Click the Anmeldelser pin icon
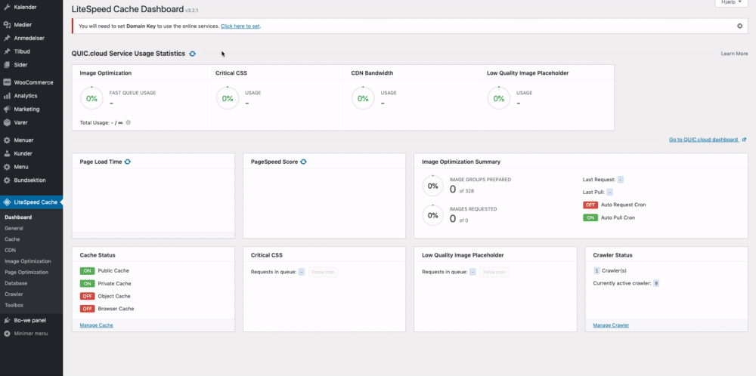The height and width of the screenshot is (376, 756). point(7,38)
